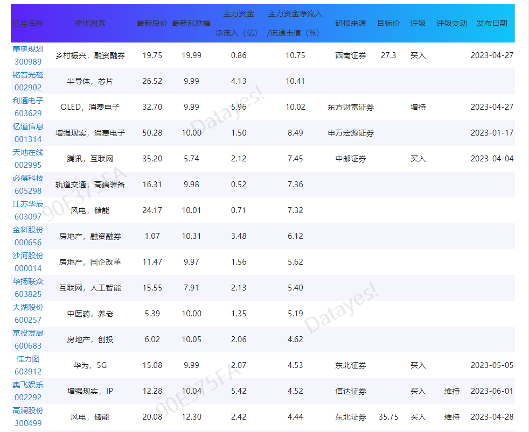Click the inflow ratio 4.44 cell
The image size is (529, 432).
(295, 417)
